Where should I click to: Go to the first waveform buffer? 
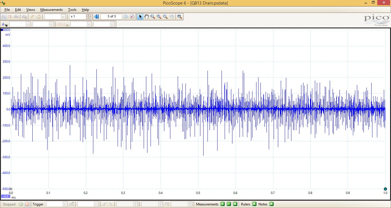point(96,17)
